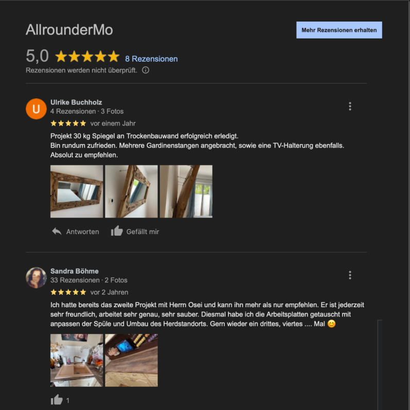
Task: Click Ulrike Buchholz orange avatar icon
Action: pos(36,109)
